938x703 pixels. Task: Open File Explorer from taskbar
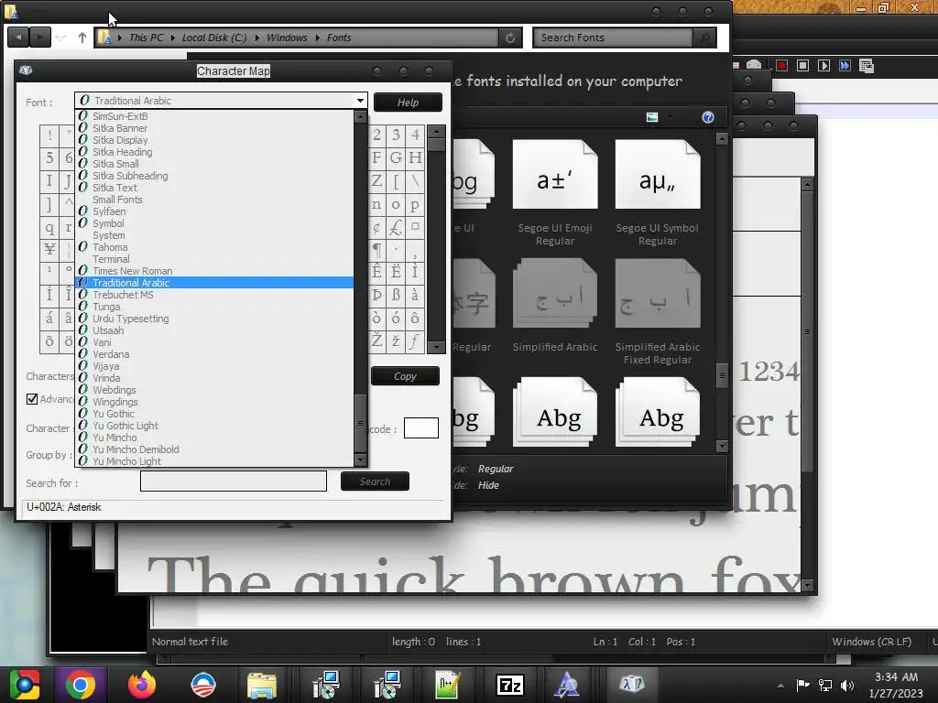click(262, 685)
